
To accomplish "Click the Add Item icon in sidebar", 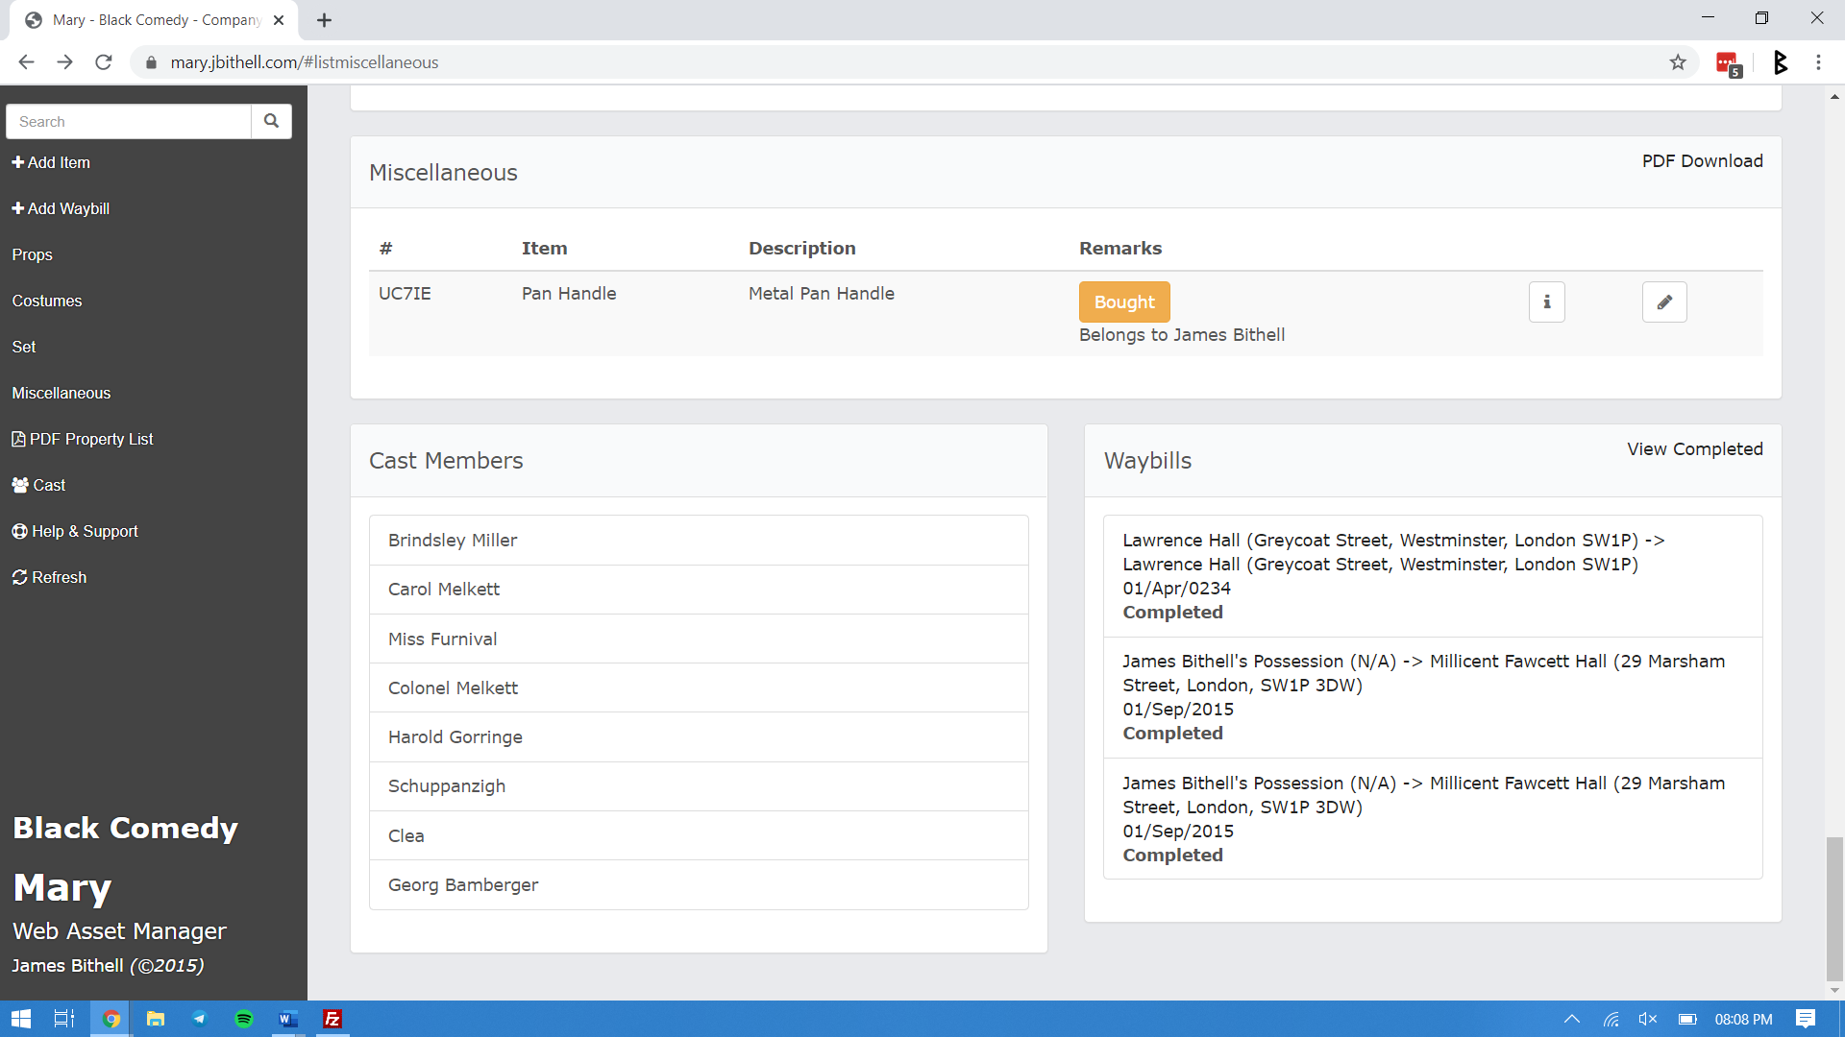I will tap(16, 162).
